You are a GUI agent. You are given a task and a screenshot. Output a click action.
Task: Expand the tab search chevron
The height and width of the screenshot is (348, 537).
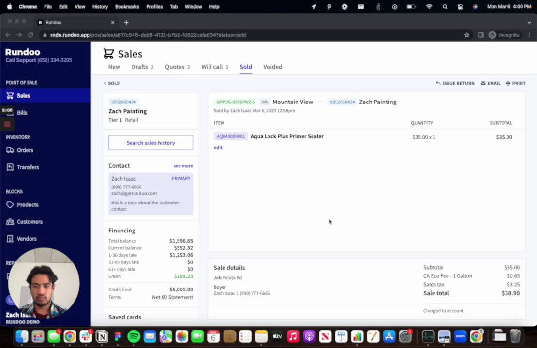tap(529, 22)
